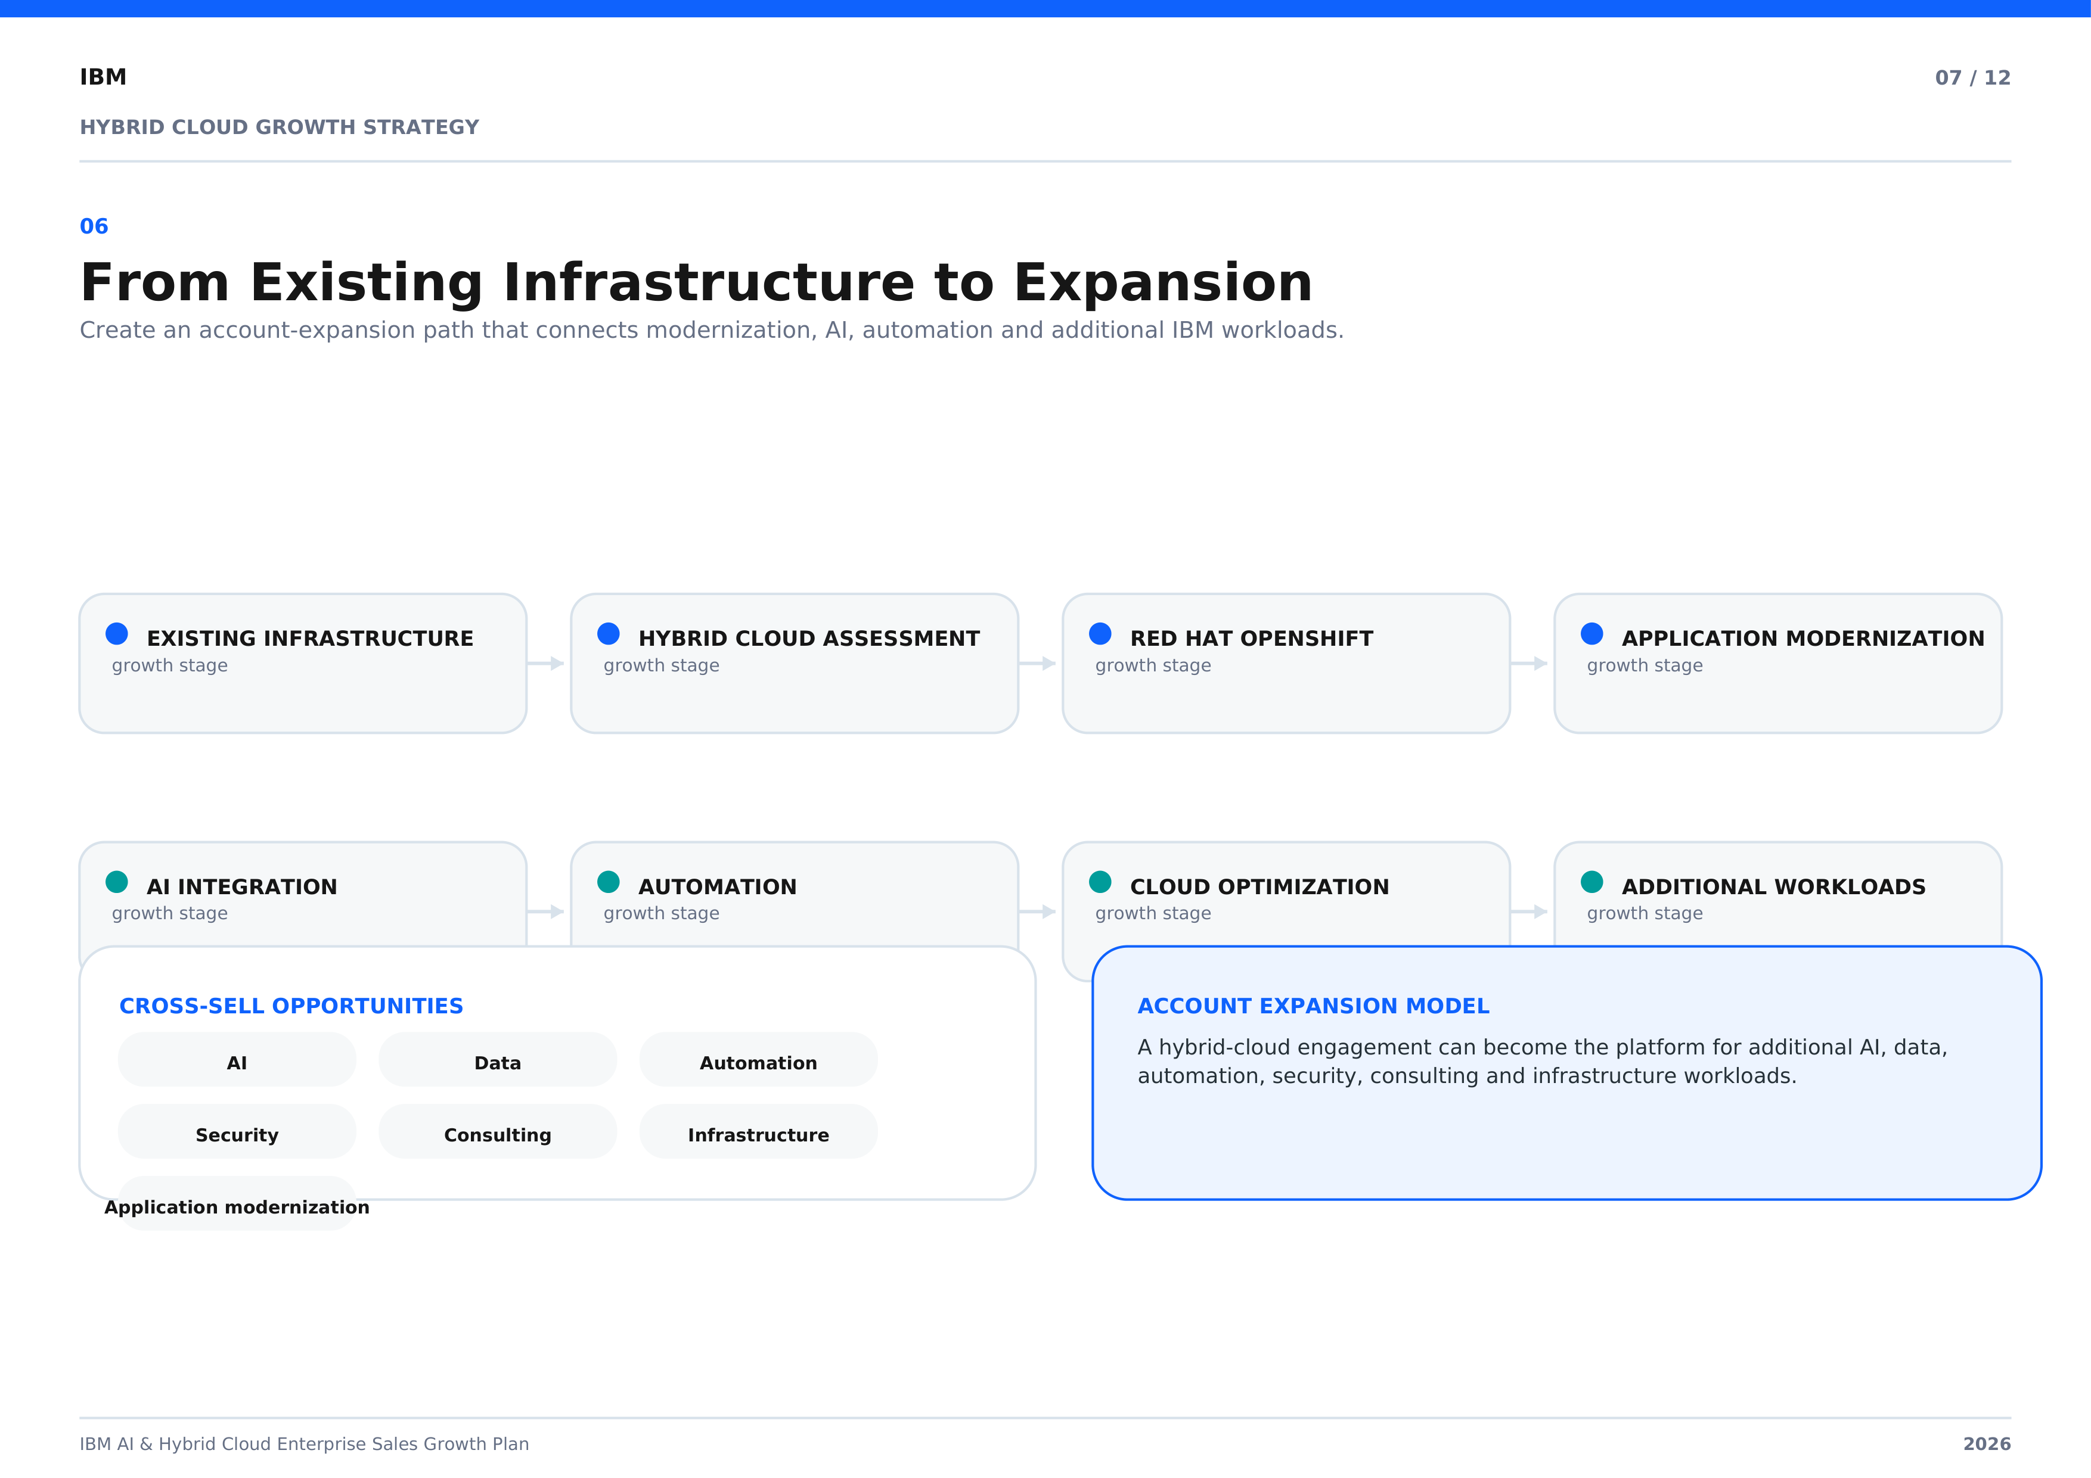Click the IBM logo text in header

coord(103,77)
